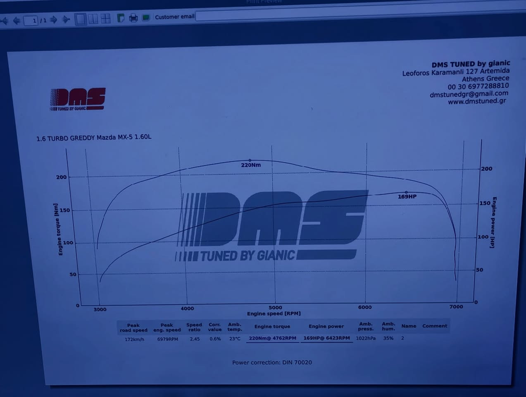Image resolution: width=526 pixels, height=397 pixels.
Task: Click the 2.45 speed ratio value
Action: 195,339
